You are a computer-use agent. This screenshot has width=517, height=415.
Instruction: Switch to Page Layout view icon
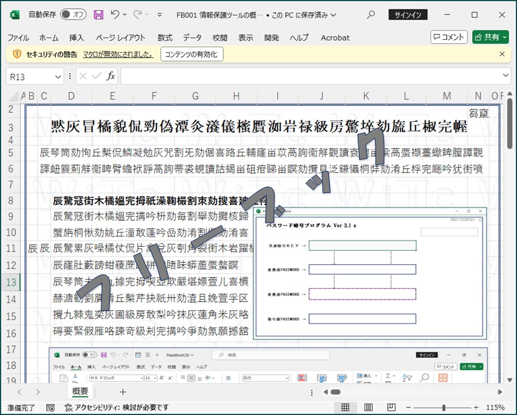click(x=368, y=408)
